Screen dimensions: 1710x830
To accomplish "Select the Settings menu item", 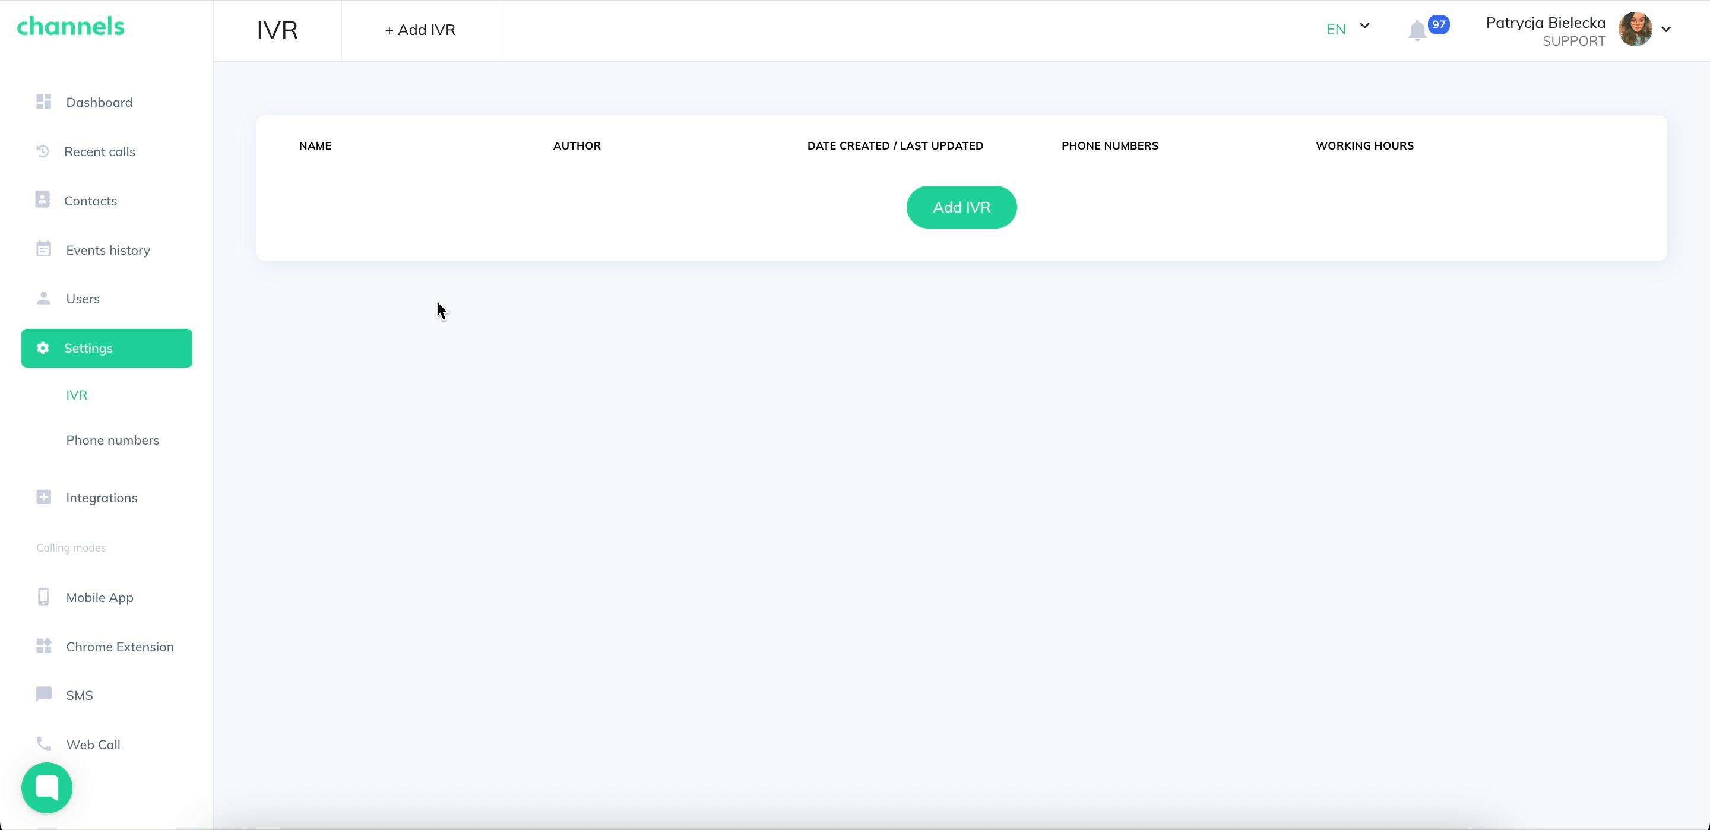I will click(106, 348).
